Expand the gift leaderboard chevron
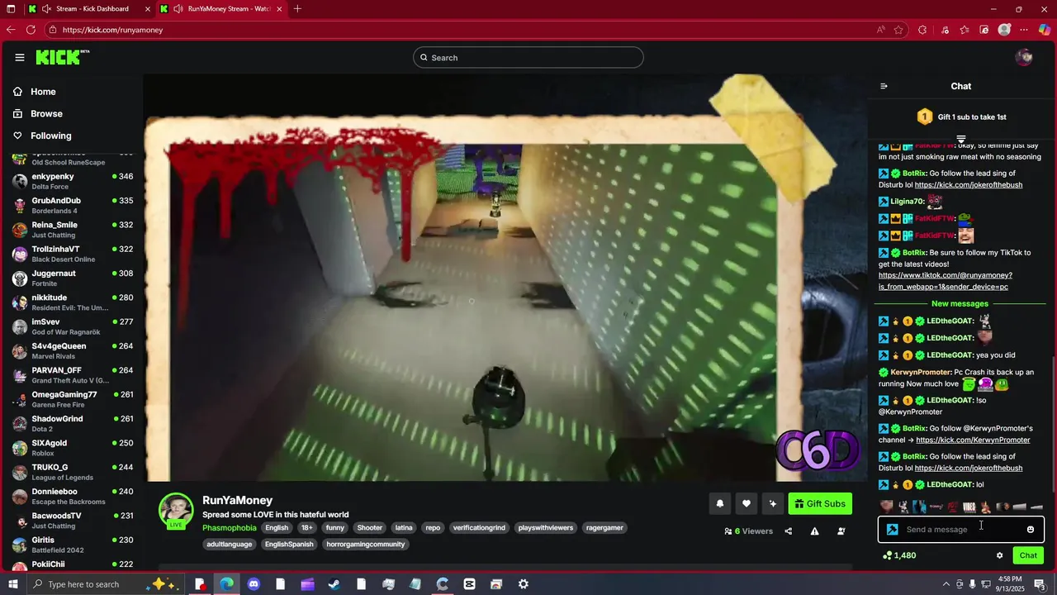 click(961, 139)
